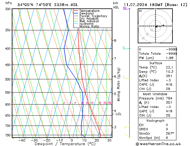The width and height of the screenshot is (190, 146).
Task: Click the StmSpd (kt) value 6
Action: click(x=167, y=138)
